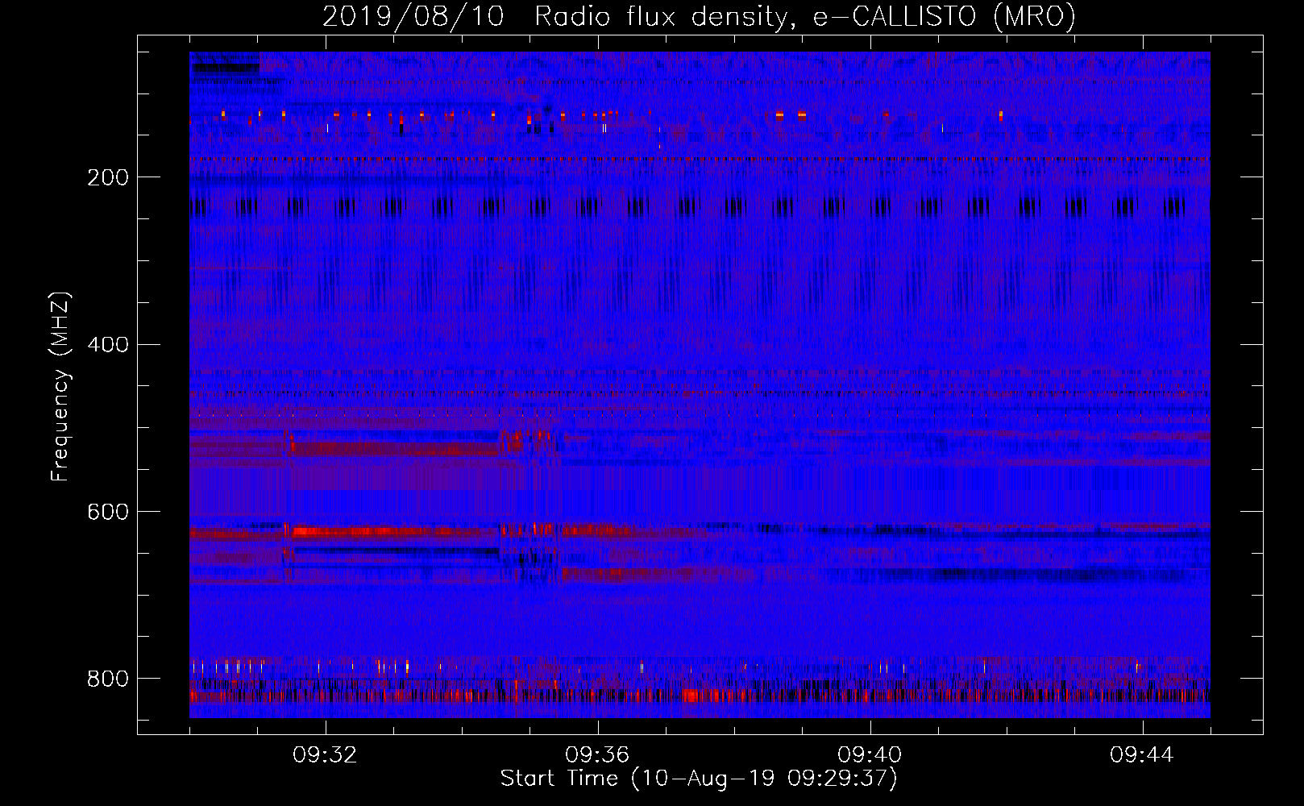Image resolution: width=1304 pixels, height=806 pixels.
Task: Click the 09:32 time tick label
Action: 325,755
